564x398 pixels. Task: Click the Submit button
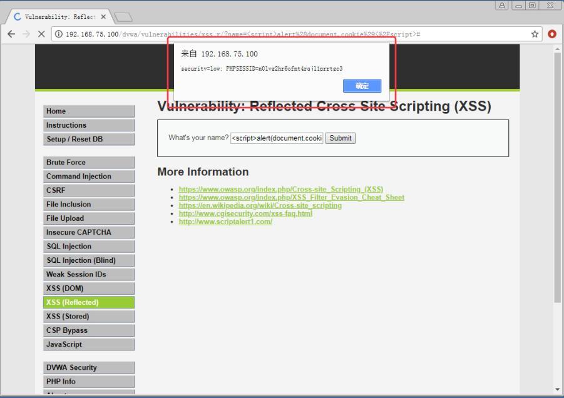339,138
